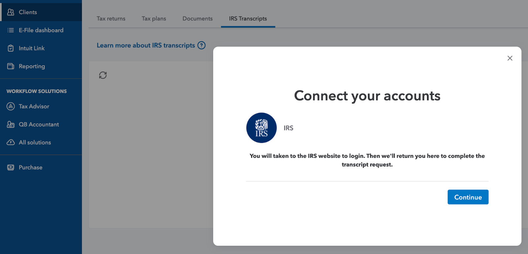Select the IRS Transcripts tab
The image size is (528, 254).
tap(248, 19)
